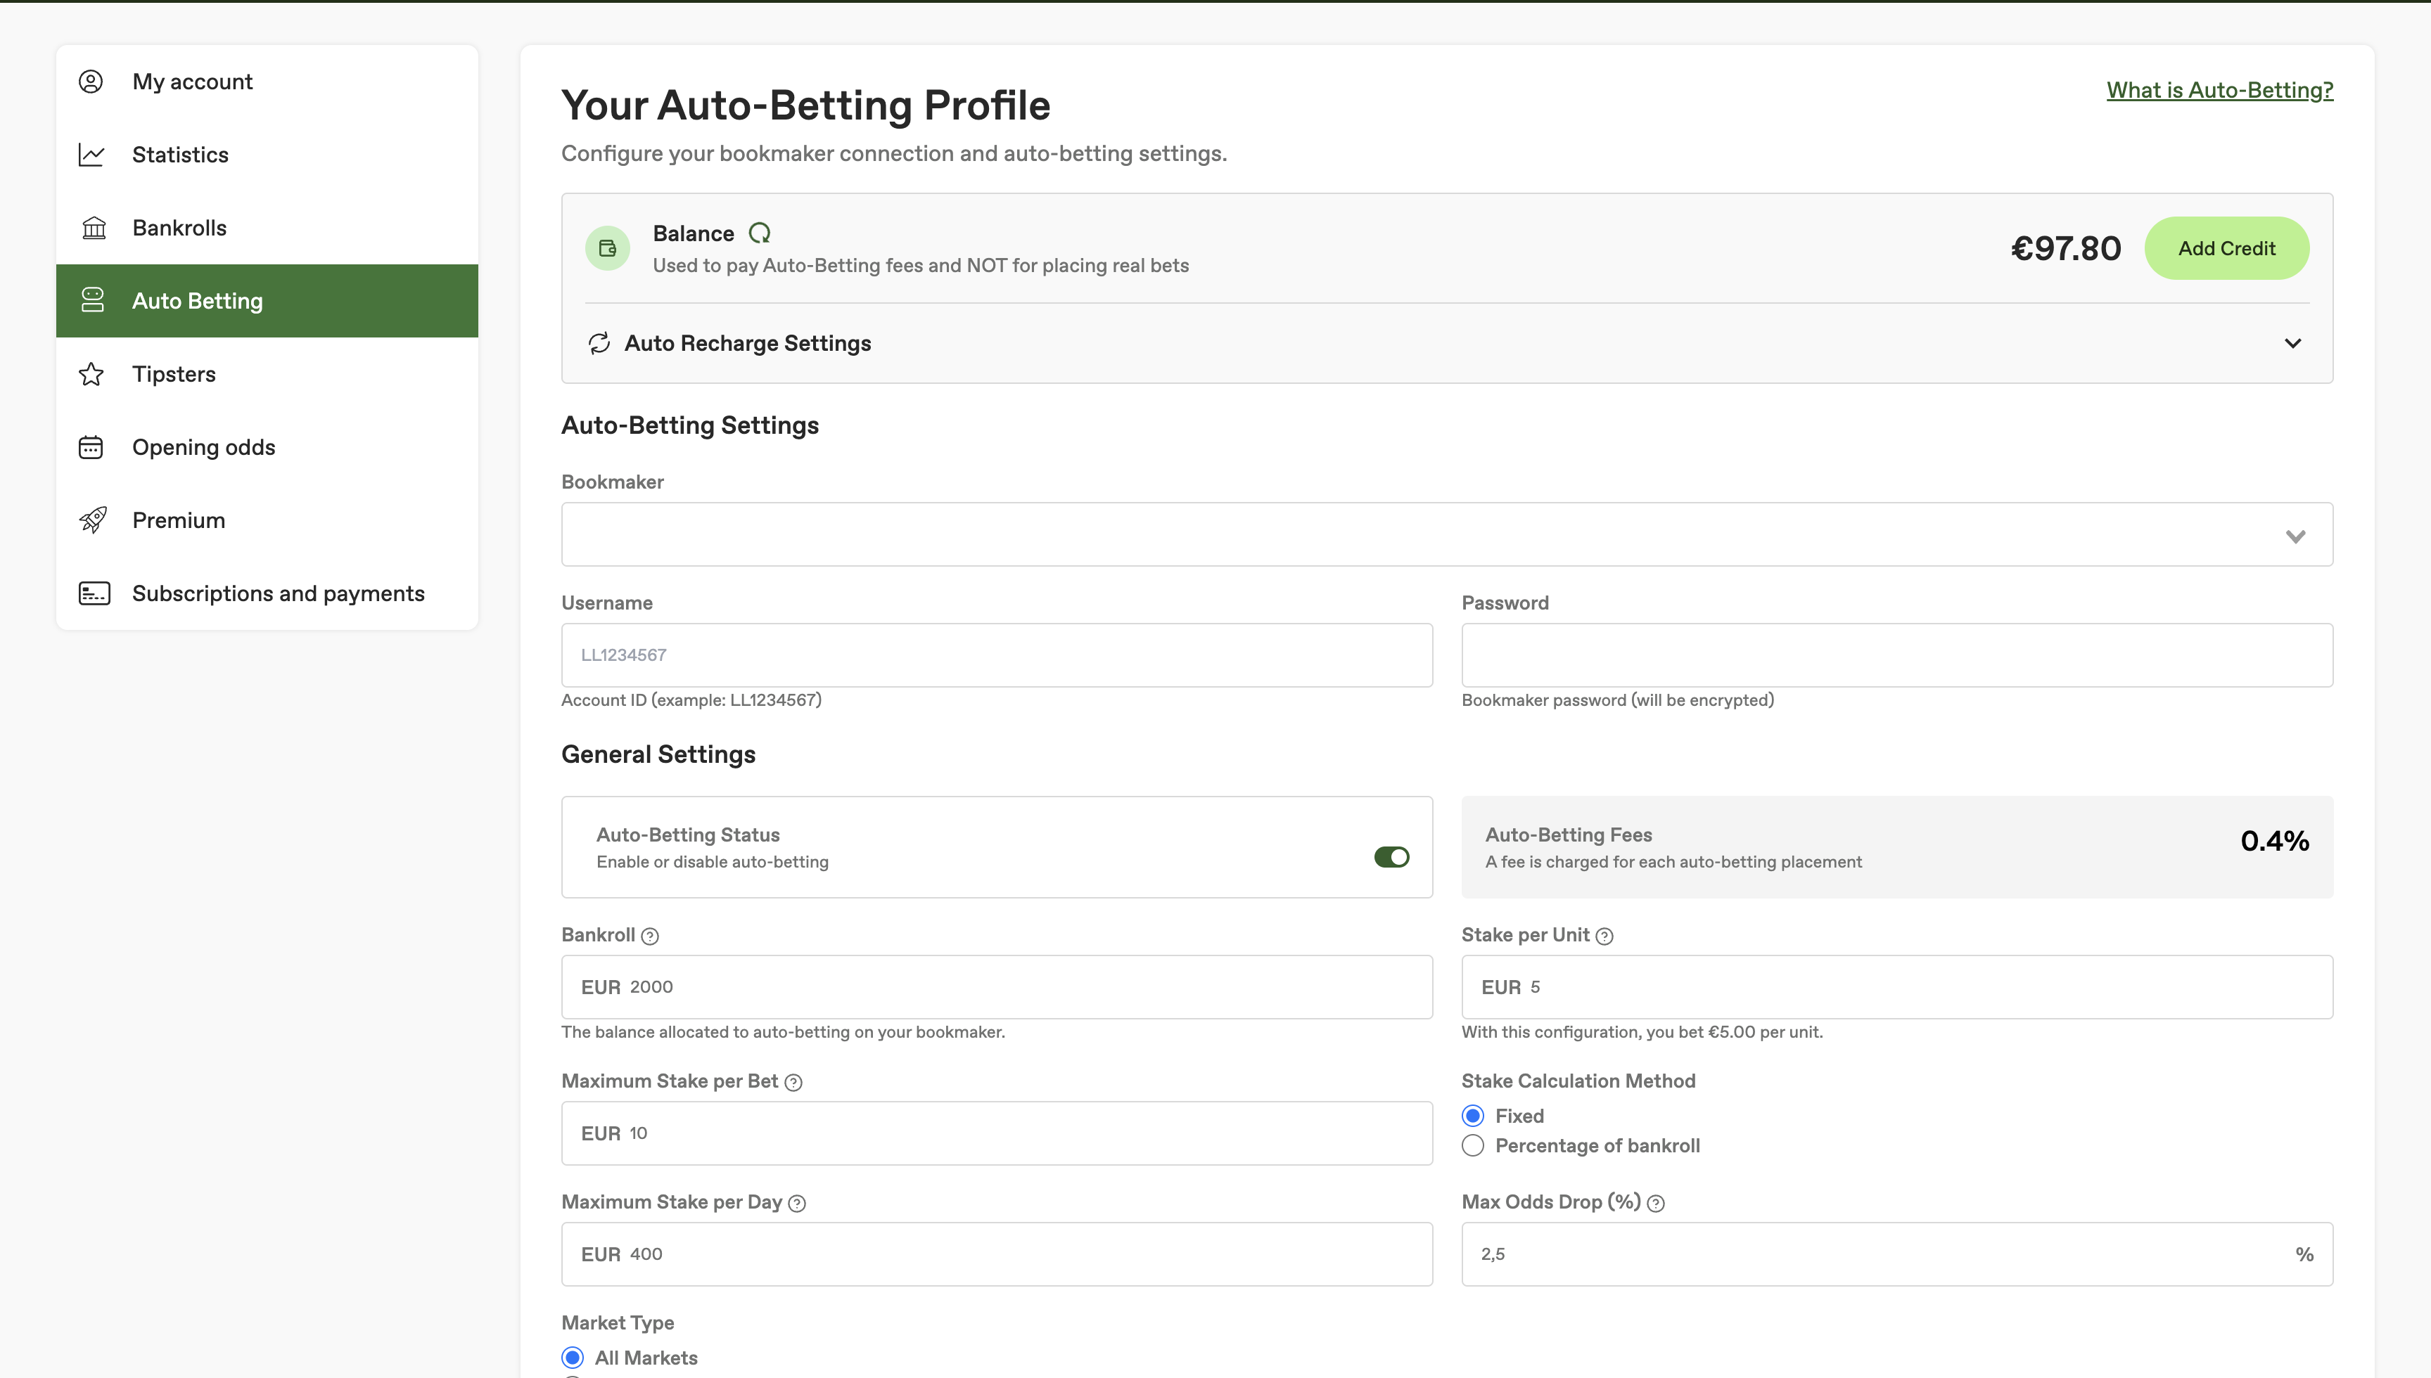Click the Add Credit button
The height and width of the screenshot is (1378, 2431).
(2226, 248)
